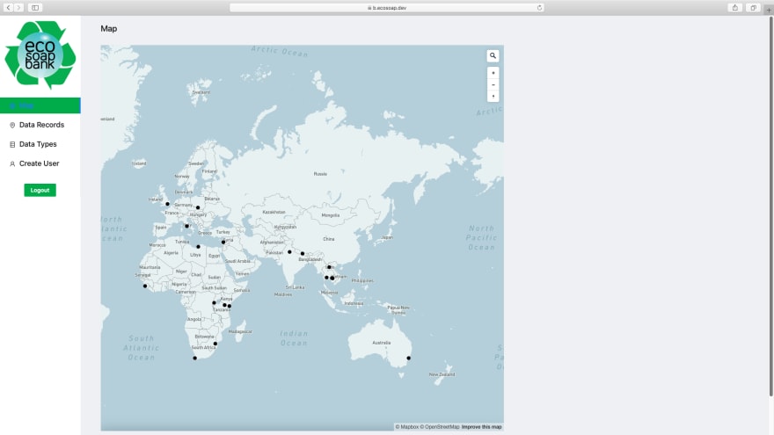Select marker over United Kingdom
The image size is (774, 435).
click(167, 204)
